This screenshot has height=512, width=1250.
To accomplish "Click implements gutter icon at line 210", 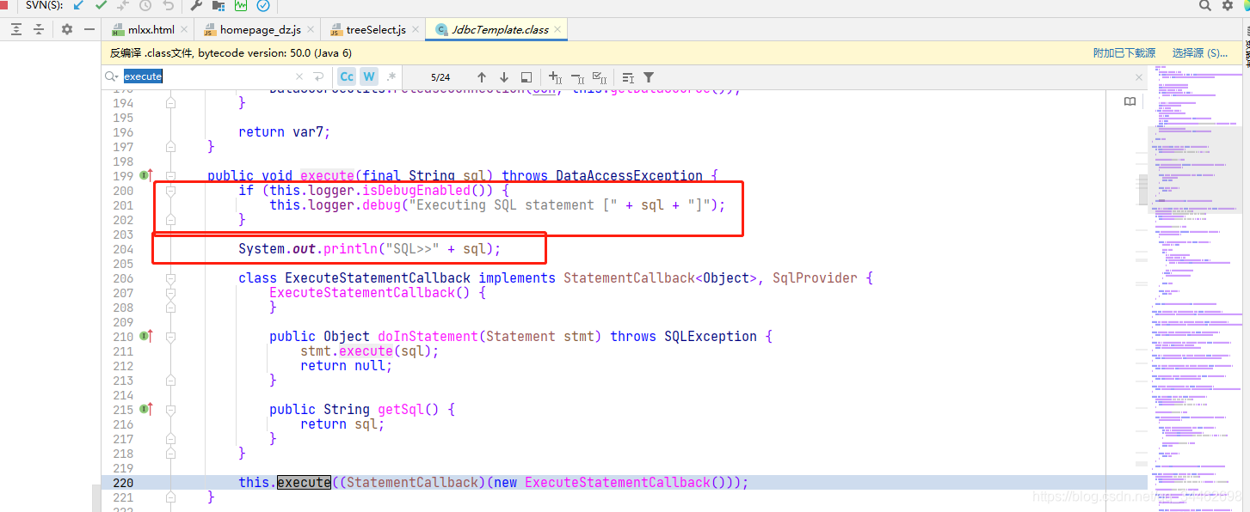I will pos(145,336).
